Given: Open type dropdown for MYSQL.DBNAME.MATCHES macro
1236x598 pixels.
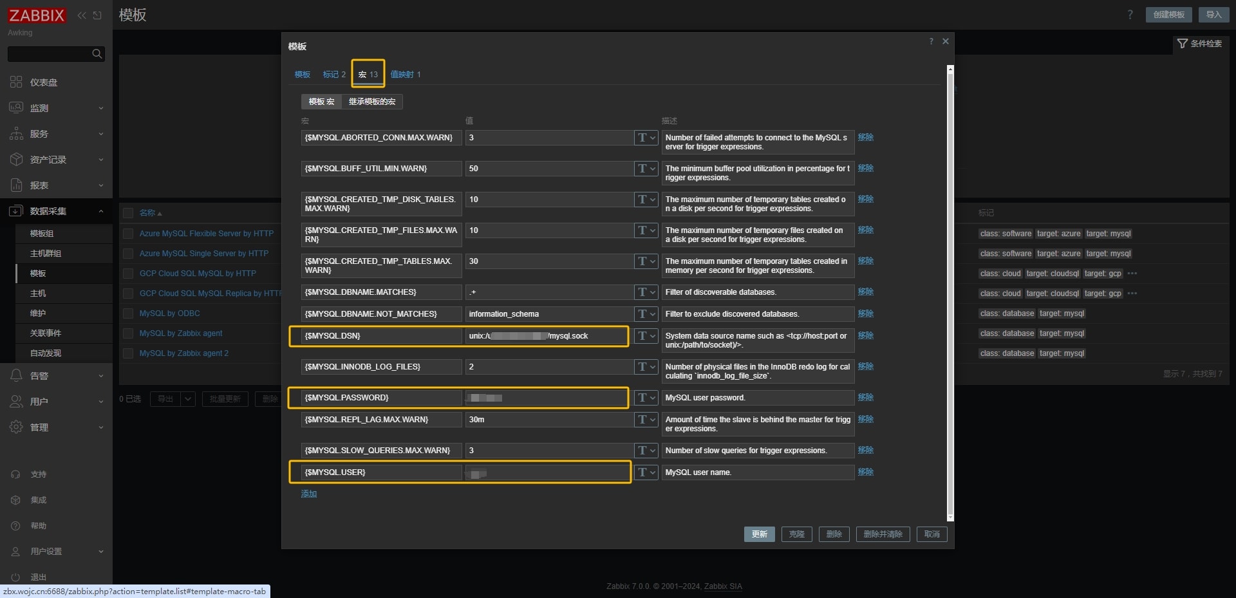Looking at the screenshot, I should [x=646, y=292].
